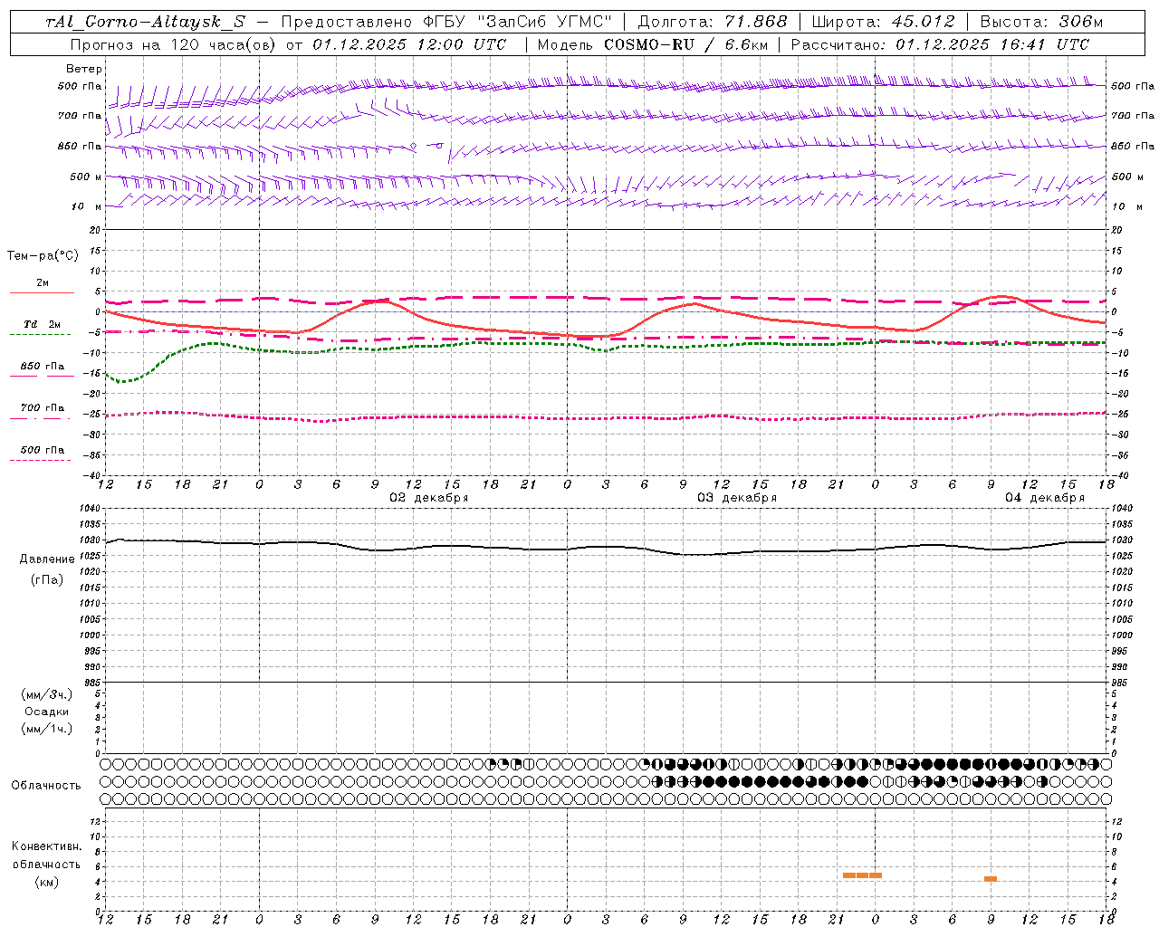Click the (гПа) unit under Давление
This screenshot has width=1159, height=927.
(47, 580)
